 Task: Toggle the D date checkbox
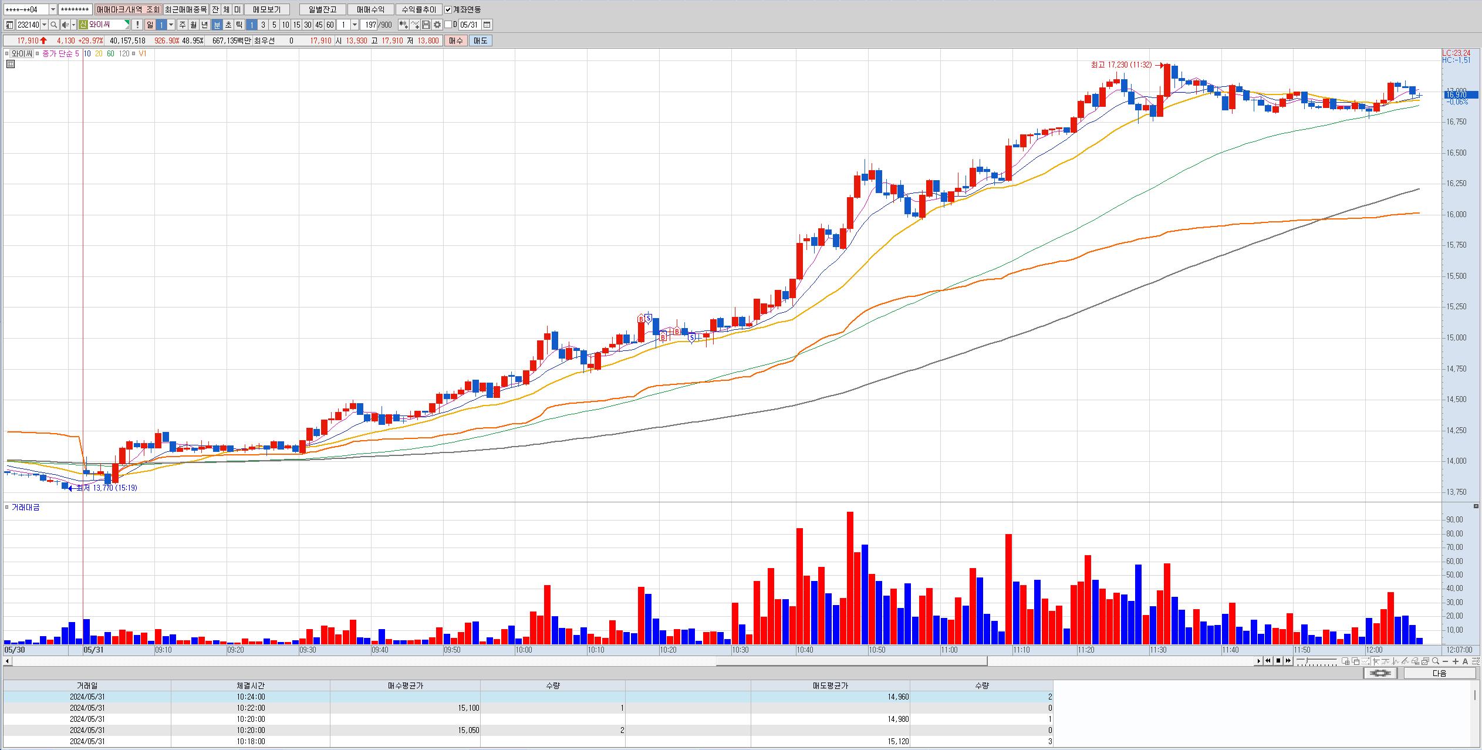point(448,25)
